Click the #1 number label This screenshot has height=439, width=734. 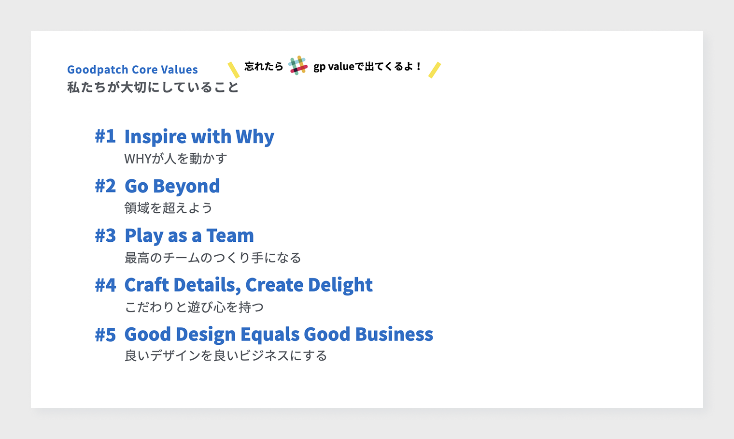(105, 136)
